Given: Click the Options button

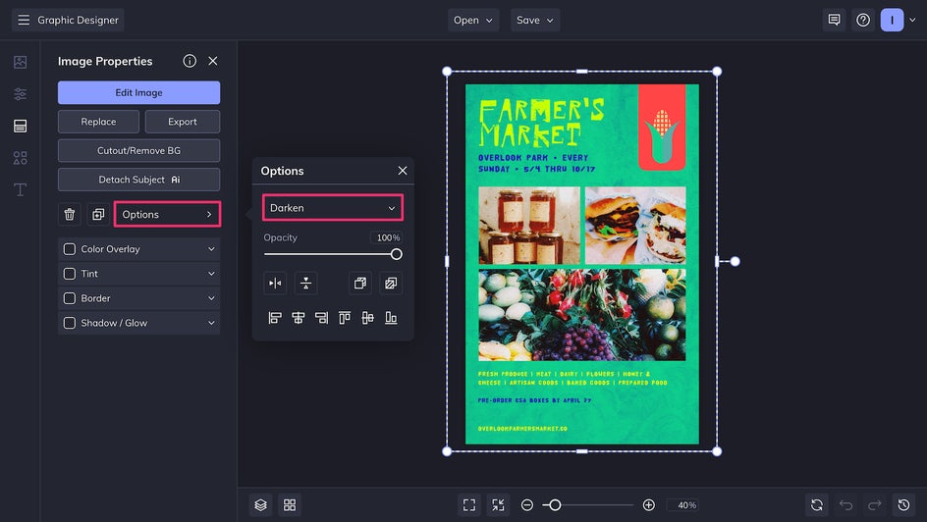Looking at the screenshot, I should point(167,214).
